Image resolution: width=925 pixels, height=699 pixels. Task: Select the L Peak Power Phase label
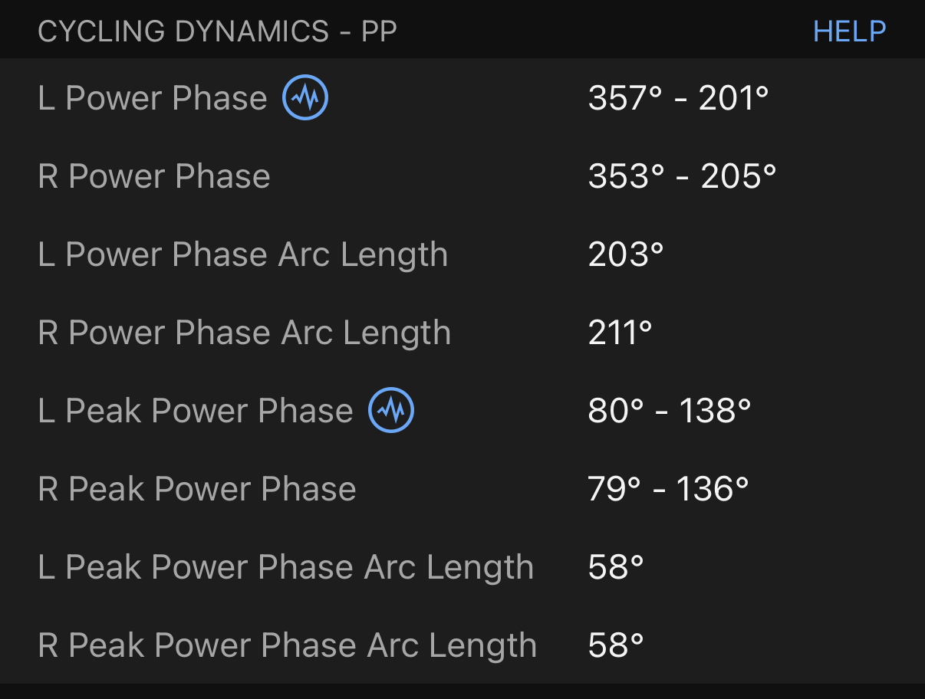coord(196,411)
